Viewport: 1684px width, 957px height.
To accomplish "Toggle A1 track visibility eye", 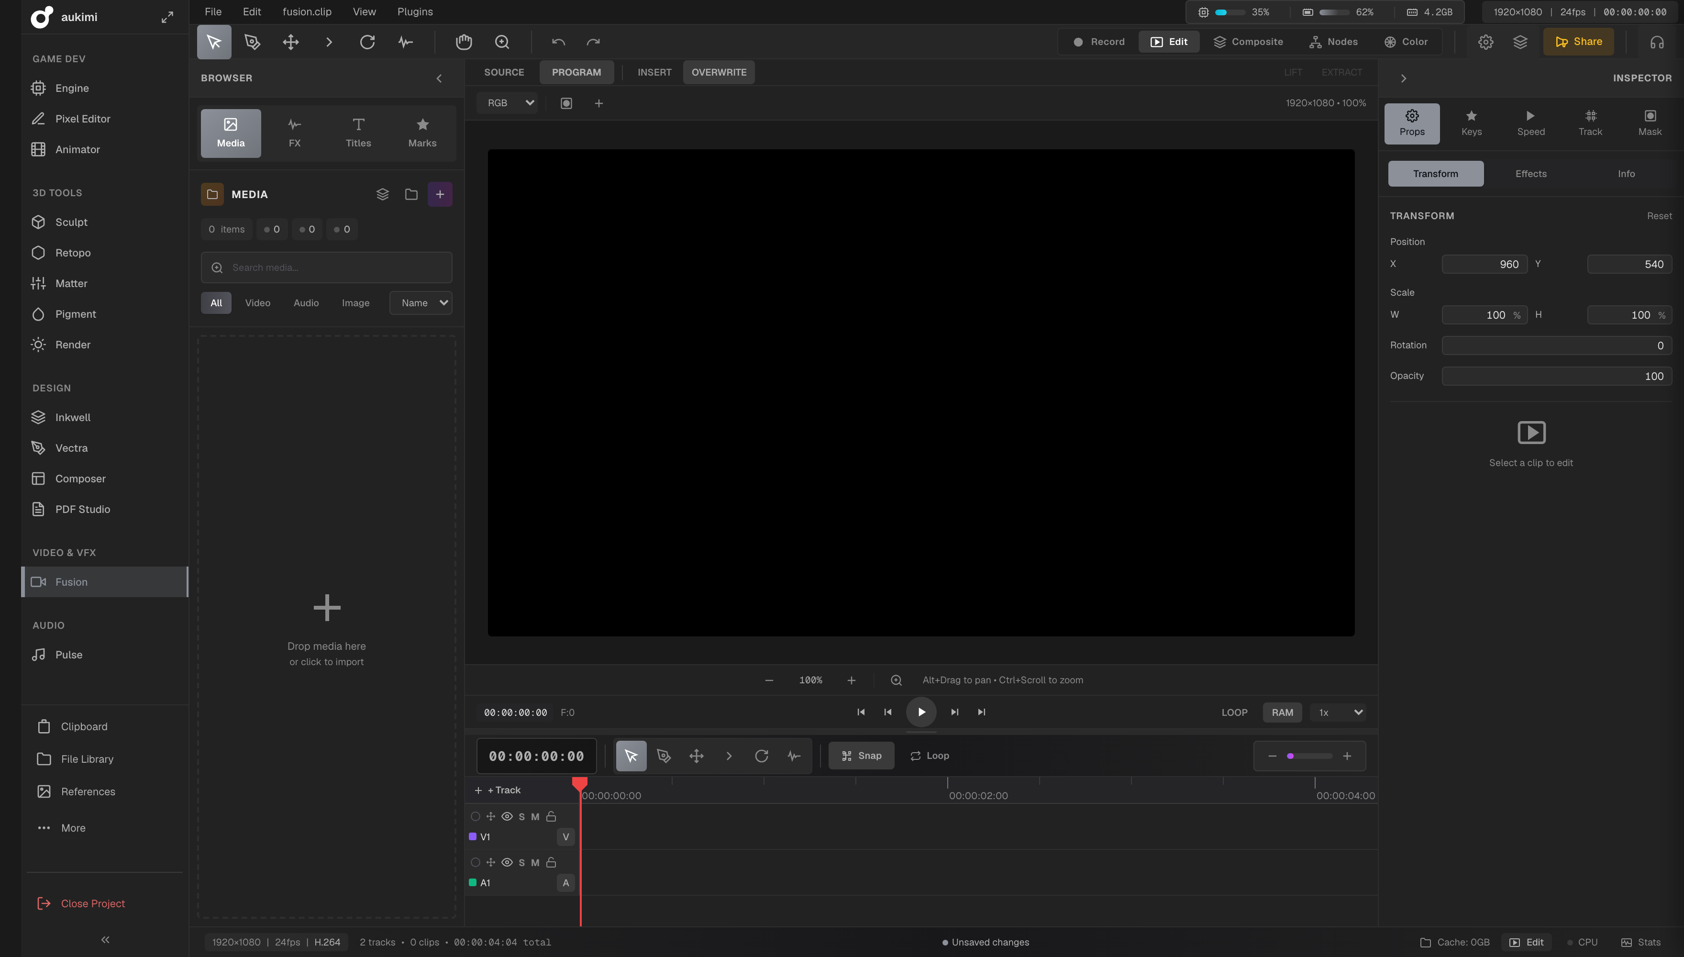I will click(507, 862).
